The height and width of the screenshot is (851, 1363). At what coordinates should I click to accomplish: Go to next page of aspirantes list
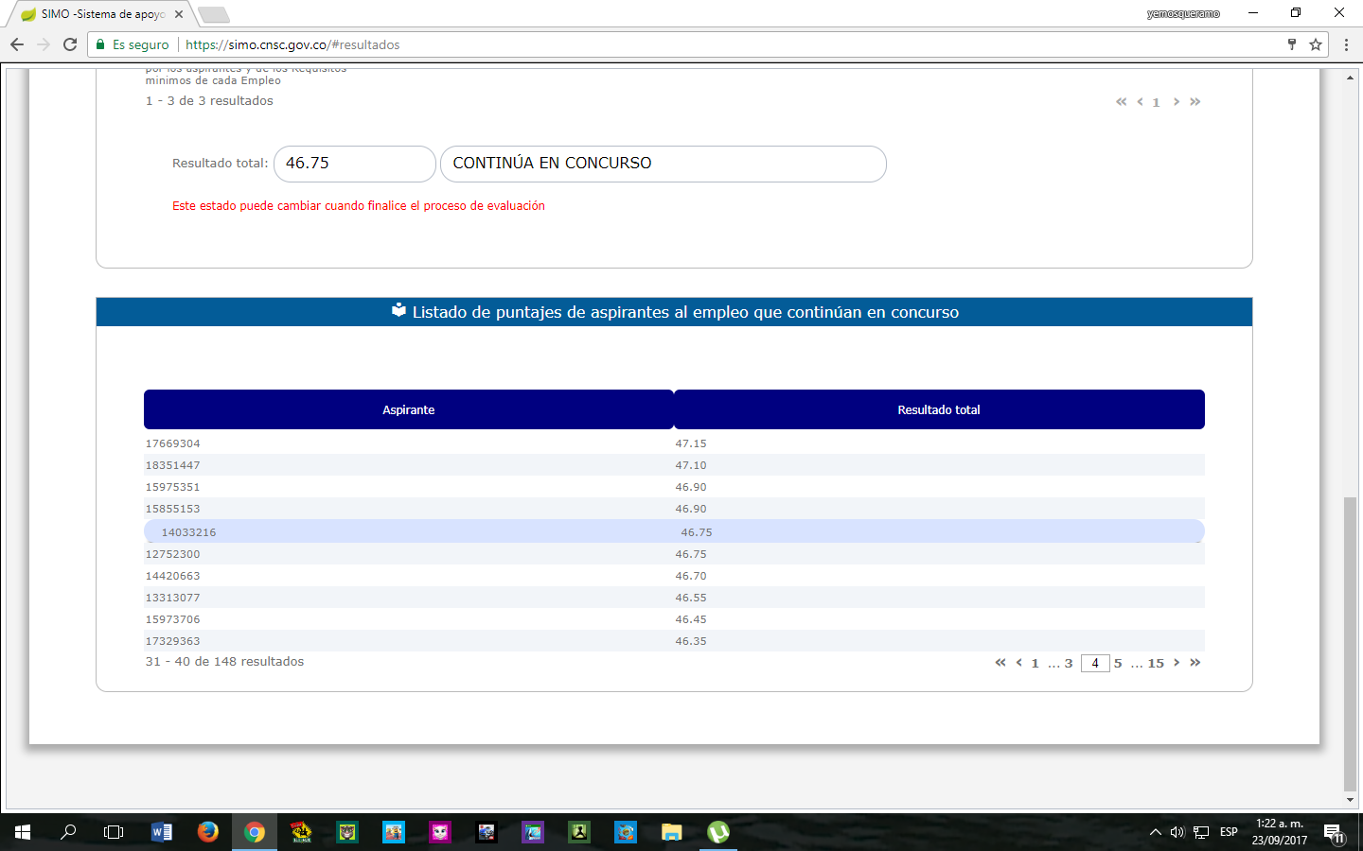click(x=1177, y=663)
